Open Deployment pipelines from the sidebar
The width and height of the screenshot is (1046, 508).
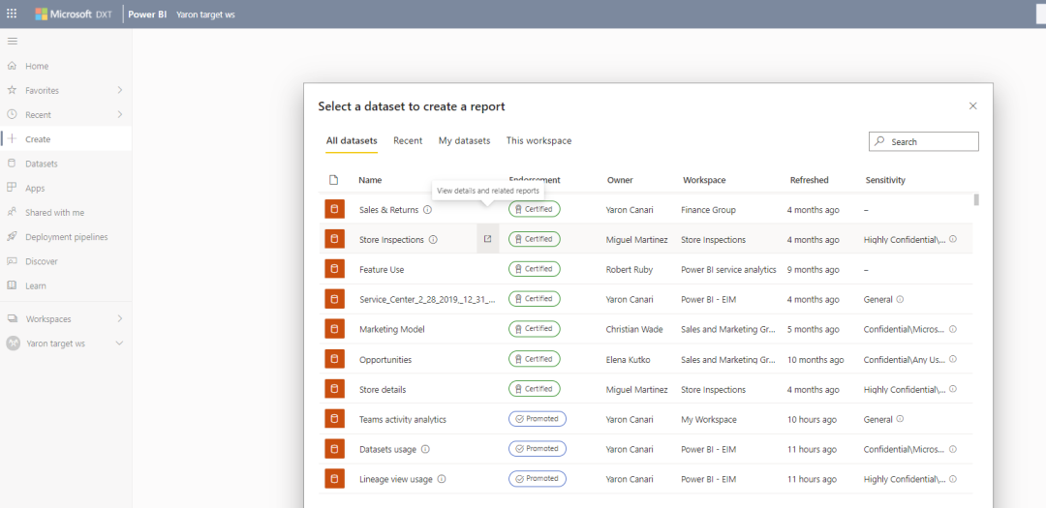click(x=66, y=237)
